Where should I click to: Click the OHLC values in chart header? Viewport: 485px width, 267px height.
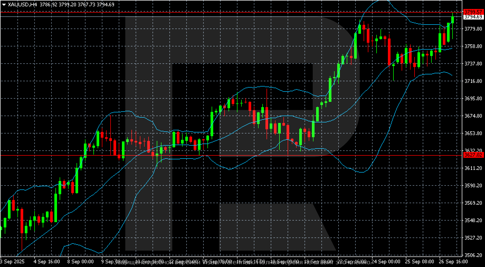pos(77,4)
